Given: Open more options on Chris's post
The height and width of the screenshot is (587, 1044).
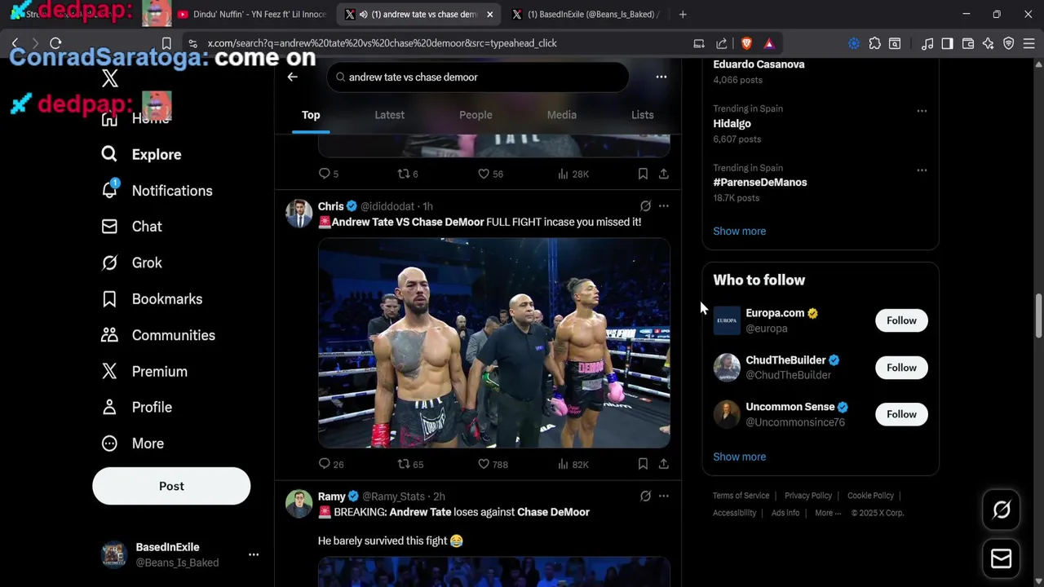Looking at the screenshot, I should pyautogui.click(x=664, y=206).
